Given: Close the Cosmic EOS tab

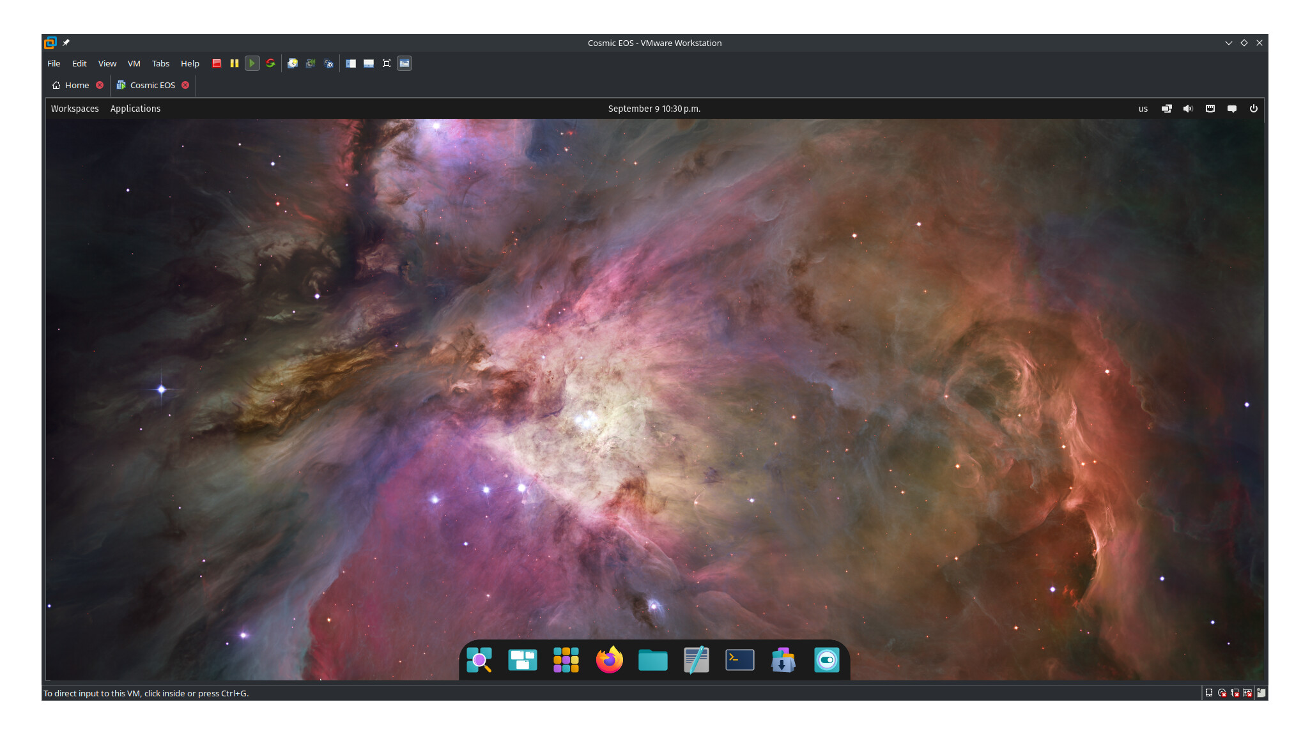Looking at the screenshot, I should pyautogui.click(x=185, y=85).
